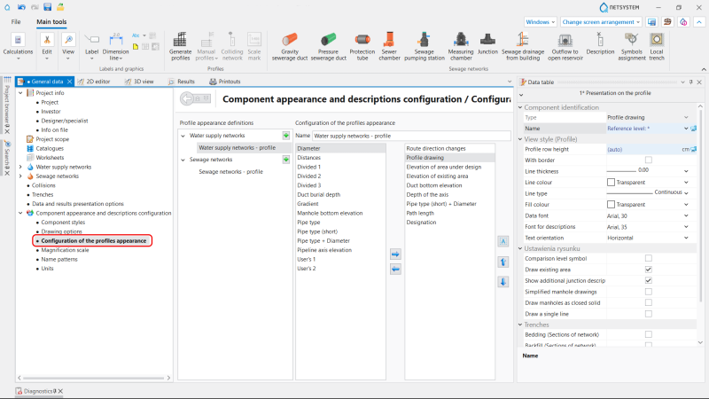Move selected item to right list
709x399 pixels.
coord(395,254)
